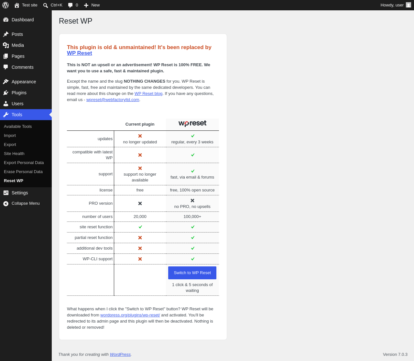This screenshot has width=414, height=361.
Task: Click the WordPress logo icon
Action: coord(5,5)
